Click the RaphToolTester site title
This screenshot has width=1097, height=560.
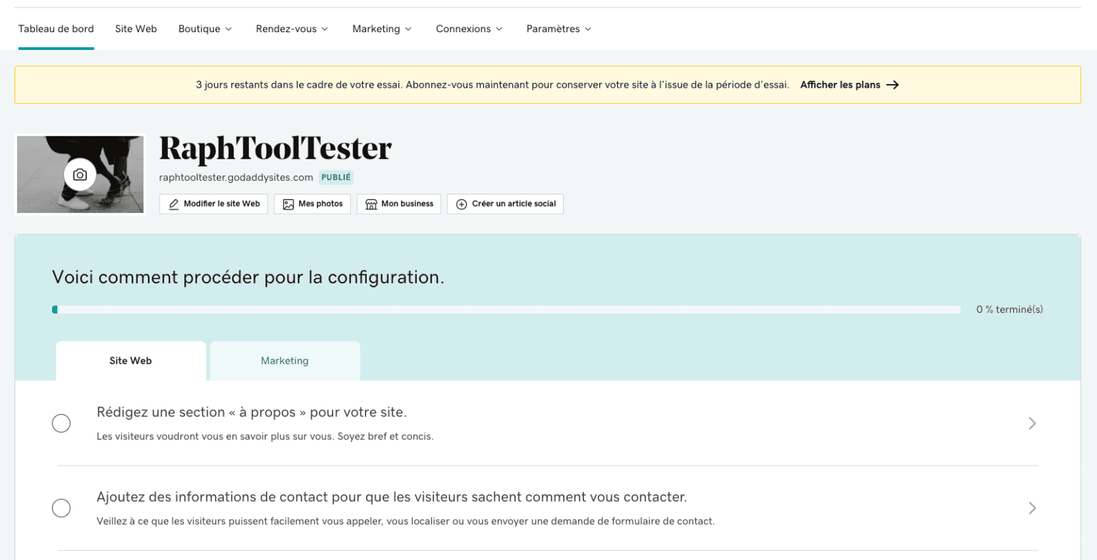coord(276,149)
